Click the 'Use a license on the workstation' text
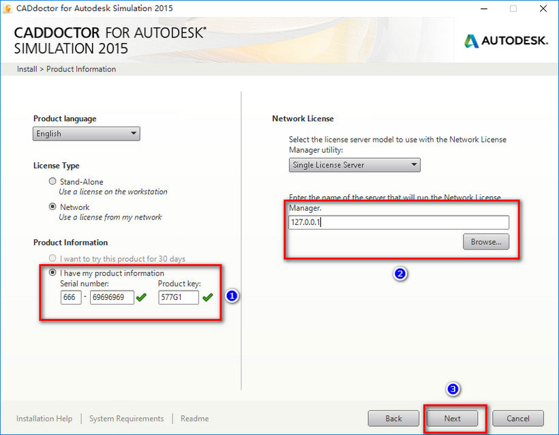The image size is (559, 435). 113,192
